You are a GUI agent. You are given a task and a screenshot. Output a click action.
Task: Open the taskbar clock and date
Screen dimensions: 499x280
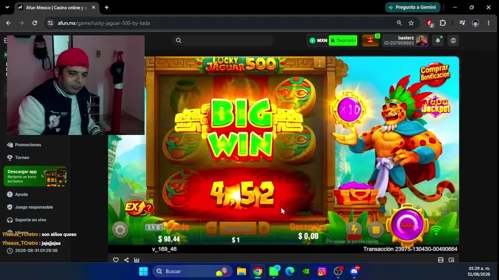click(479, 271)
